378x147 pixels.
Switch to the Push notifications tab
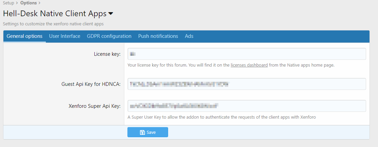coord(158,36)
